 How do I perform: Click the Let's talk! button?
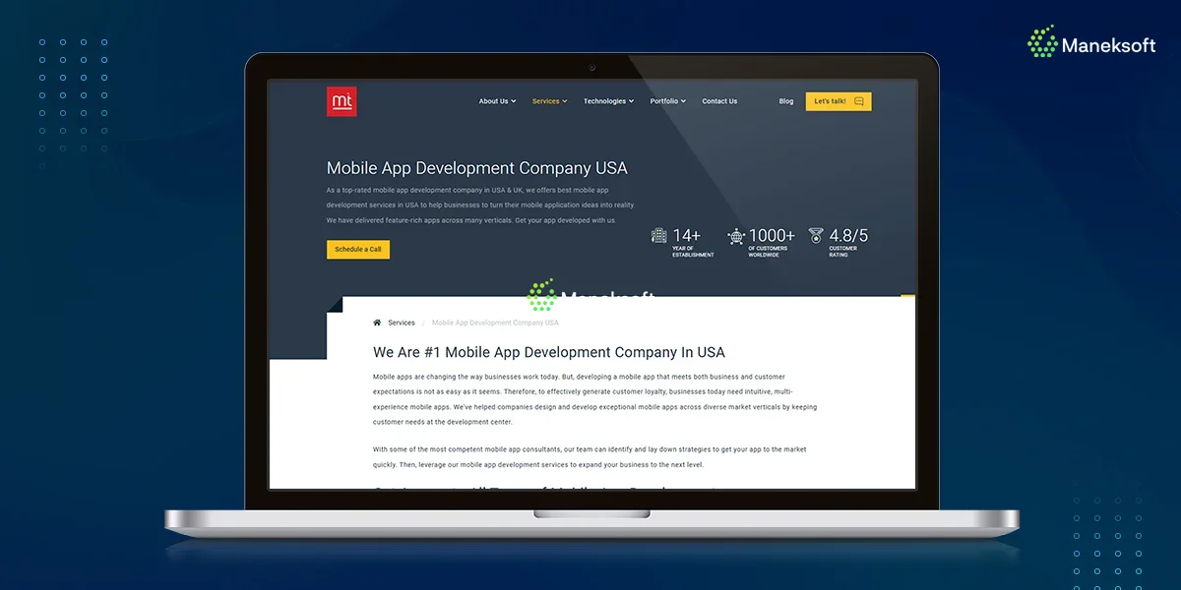tap(838, 101)
